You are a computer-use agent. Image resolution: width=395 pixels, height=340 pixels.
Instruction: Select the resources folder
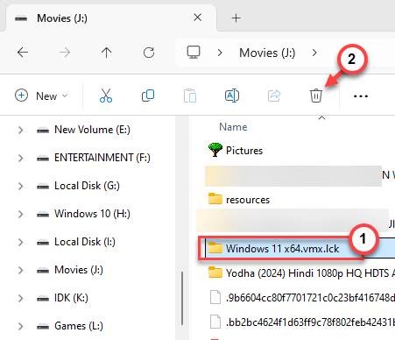[248, 200]
